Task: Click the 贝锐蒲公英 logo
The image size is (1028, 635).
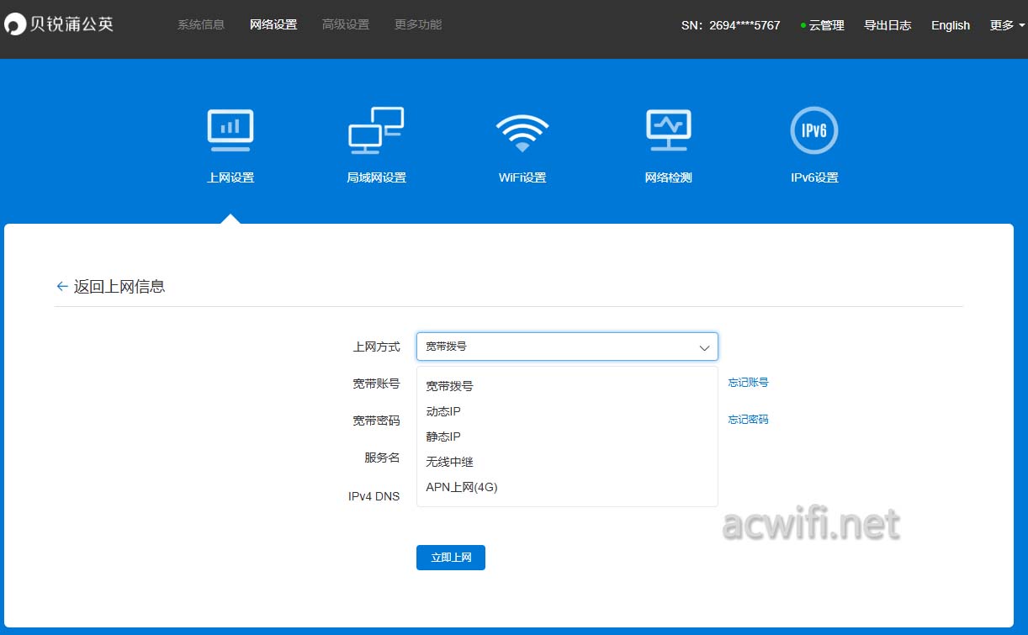Action: pyautogui.click(x=59, y=24)
